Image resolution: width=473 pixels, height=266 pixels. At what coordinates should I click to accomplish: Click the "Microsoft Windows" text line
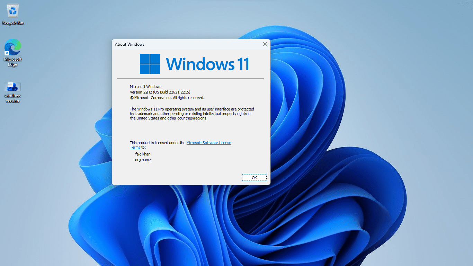145,87
